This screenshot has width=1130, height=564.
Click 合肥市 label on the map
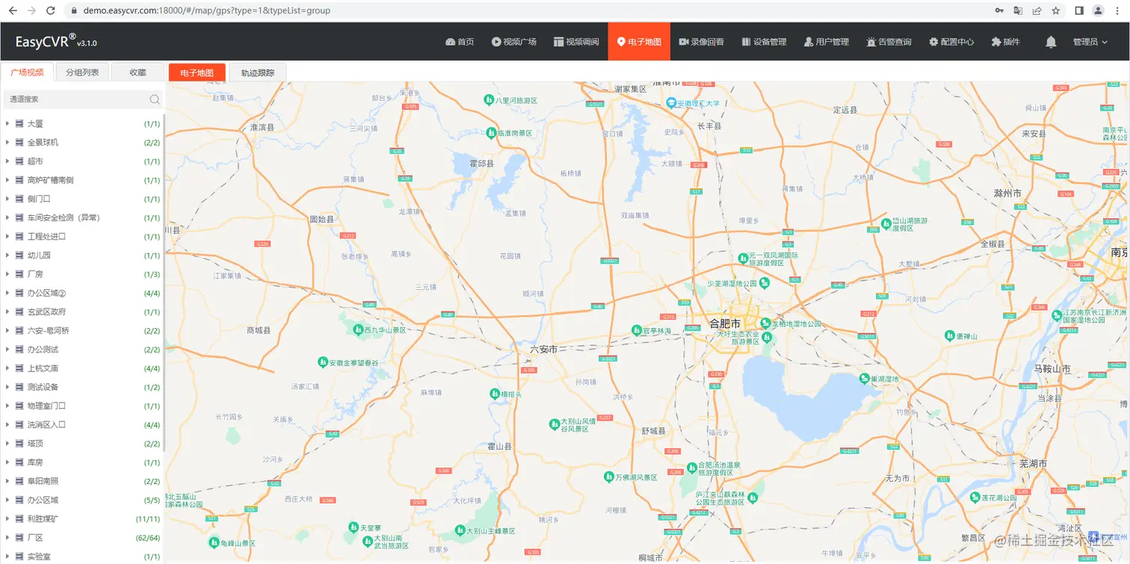[x=725, y=323]
